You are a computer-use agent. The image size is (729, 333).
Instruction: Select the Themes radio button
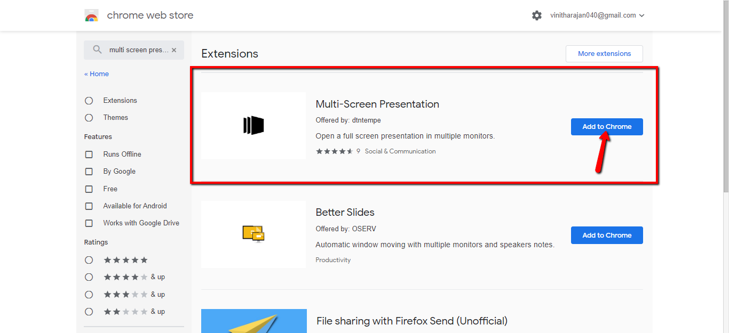(x=89, y=118)
